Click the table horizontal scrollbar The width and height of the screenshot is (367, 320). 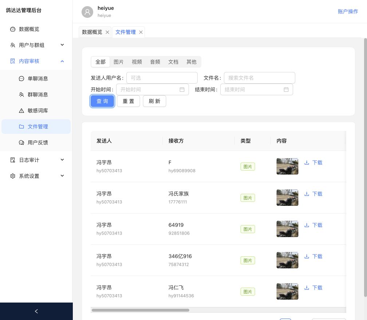pos(141,310)
